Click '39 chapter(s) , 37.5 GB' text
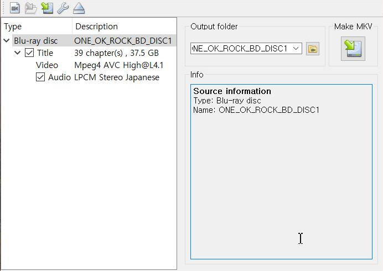This screenshot has width=383, height=271. click(117, 53)
